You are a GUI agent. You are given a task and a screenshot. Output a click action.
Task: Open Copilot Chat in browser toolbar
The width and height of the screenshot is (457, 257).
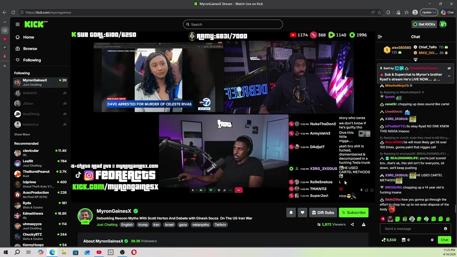click(447, 12)
